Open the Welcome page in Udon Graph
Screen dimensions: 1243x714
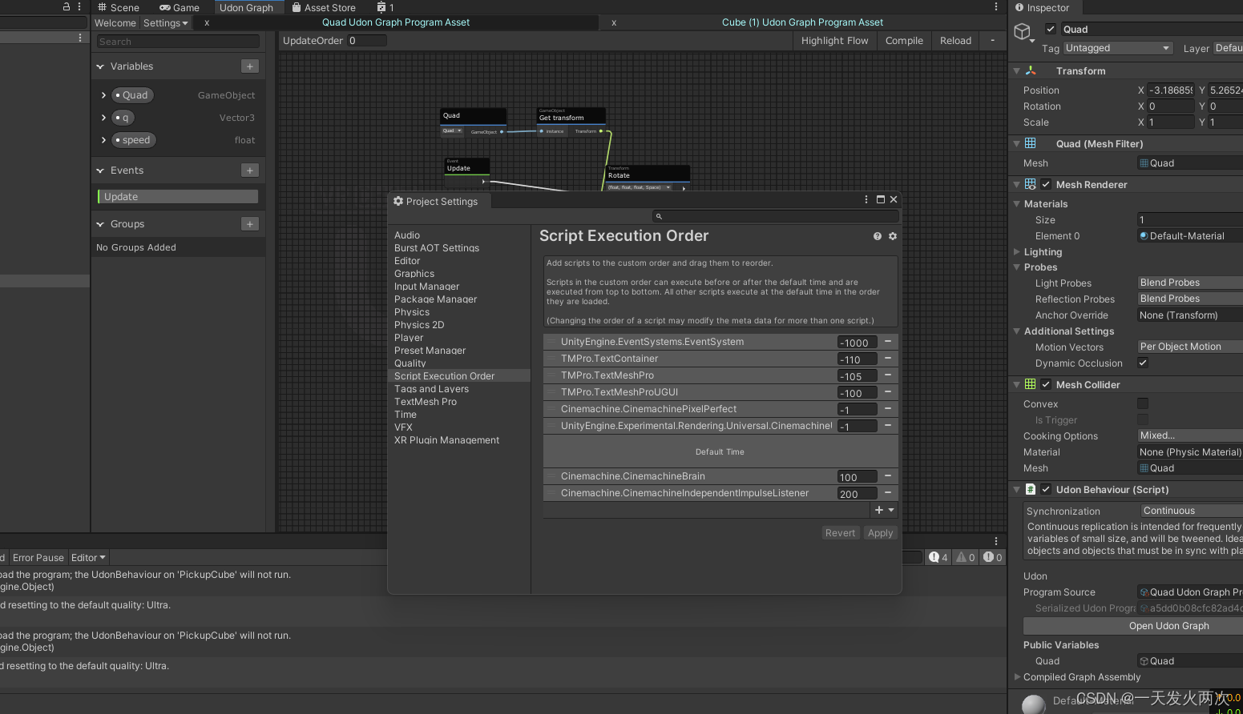click(x=115, y=23)
